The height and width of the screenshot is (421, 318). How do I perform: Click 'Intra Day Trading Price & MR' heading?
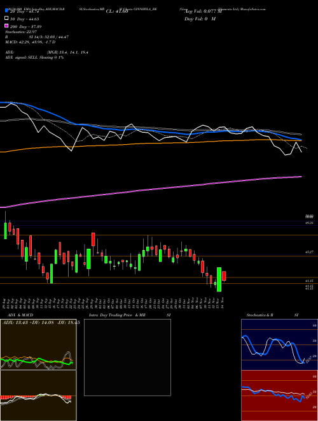[x=117, y=315]
